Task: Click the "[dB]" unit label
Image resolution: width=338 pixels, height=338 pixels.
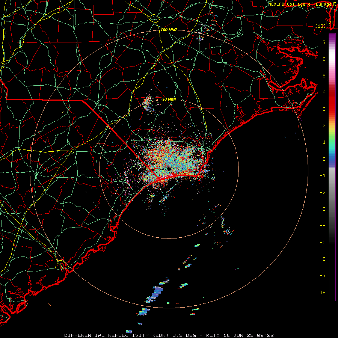Action: 321,26
